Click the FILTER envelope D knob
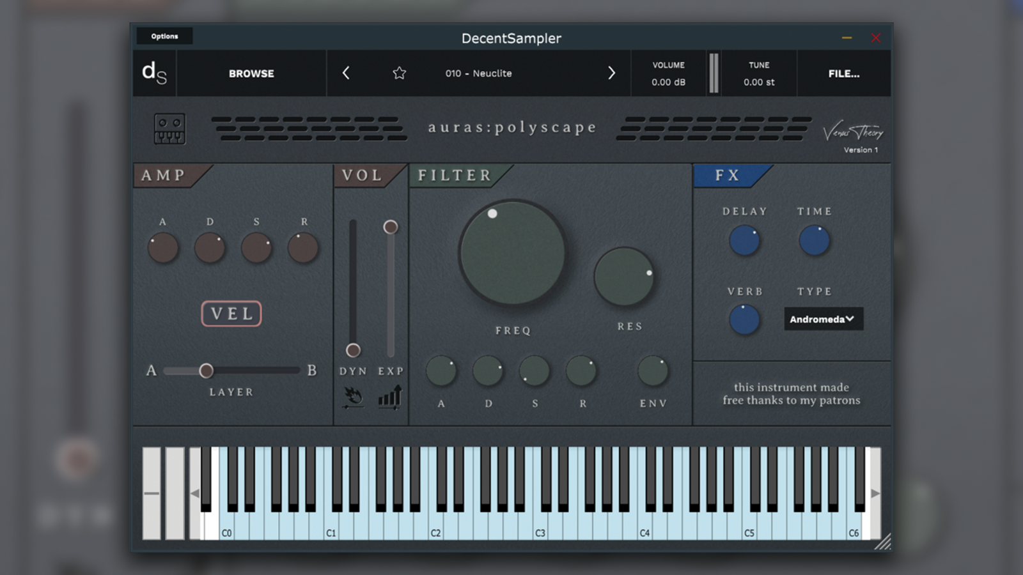The height and width of the screenshot is (575, 1023). 488,371
